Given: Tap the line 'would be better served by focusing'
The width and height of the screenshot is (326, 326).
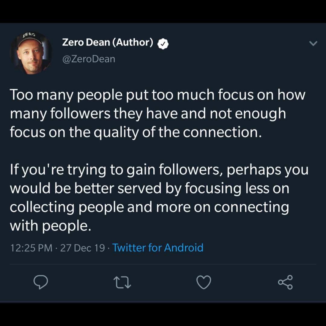Looking at the screenshot, I should pos(149,189).
